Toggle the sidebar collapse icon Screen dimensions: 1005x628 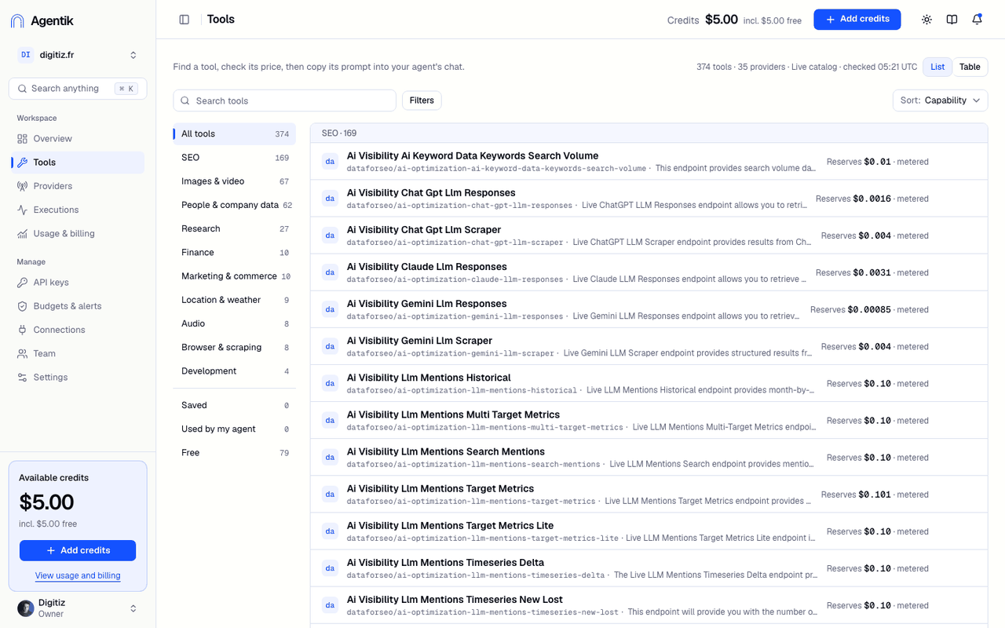point(185,20)
